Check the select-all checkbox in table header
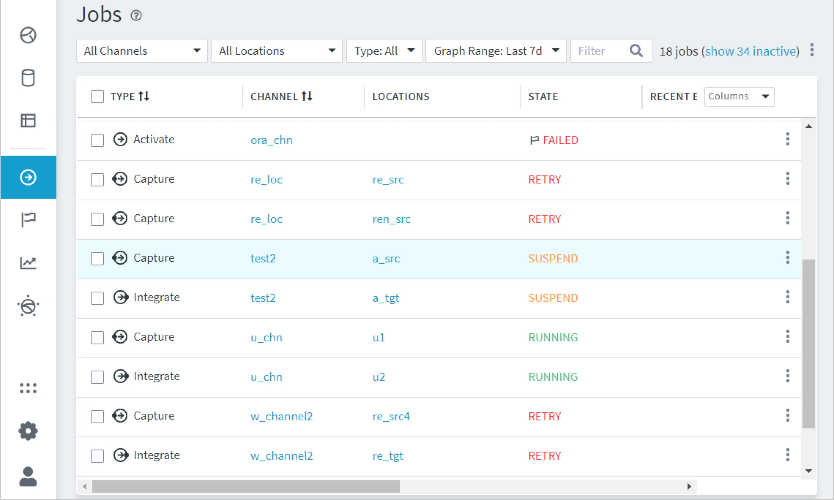Image resolution: width=834 pixels, height=500 pixels. [97, 96]
